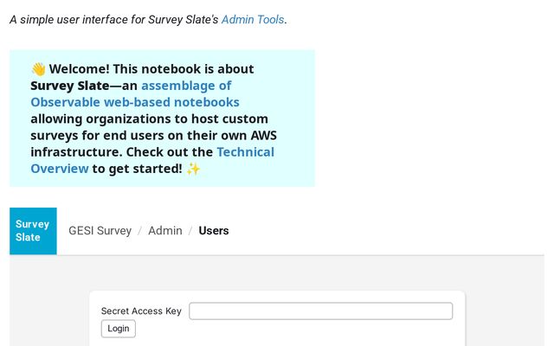Click empty space in the white login card
Screen dimensions: 554x346
click(303, 333)
